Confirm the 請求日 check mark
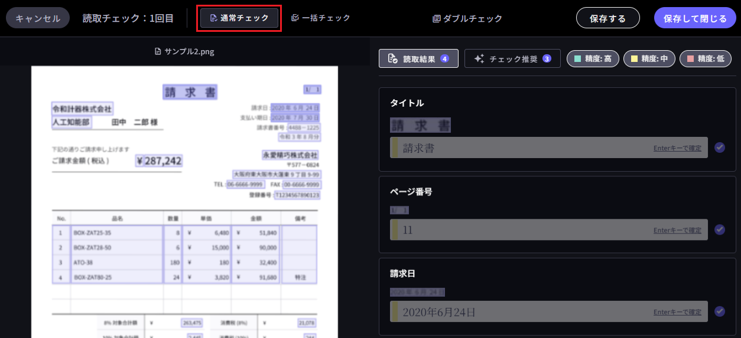 pos(719,311)
